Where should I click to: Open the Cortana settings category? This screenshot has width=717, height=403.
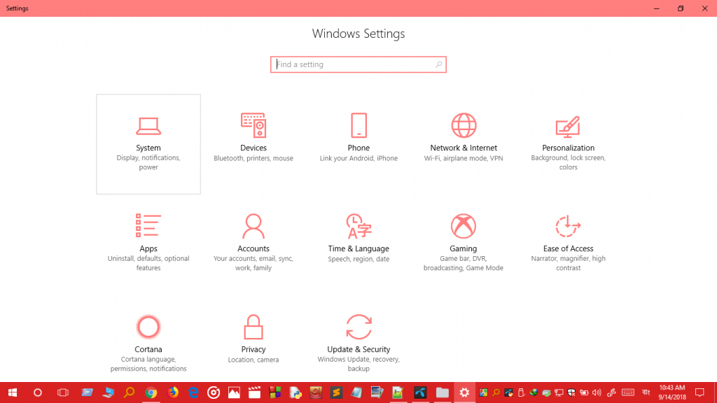point(148,344)
